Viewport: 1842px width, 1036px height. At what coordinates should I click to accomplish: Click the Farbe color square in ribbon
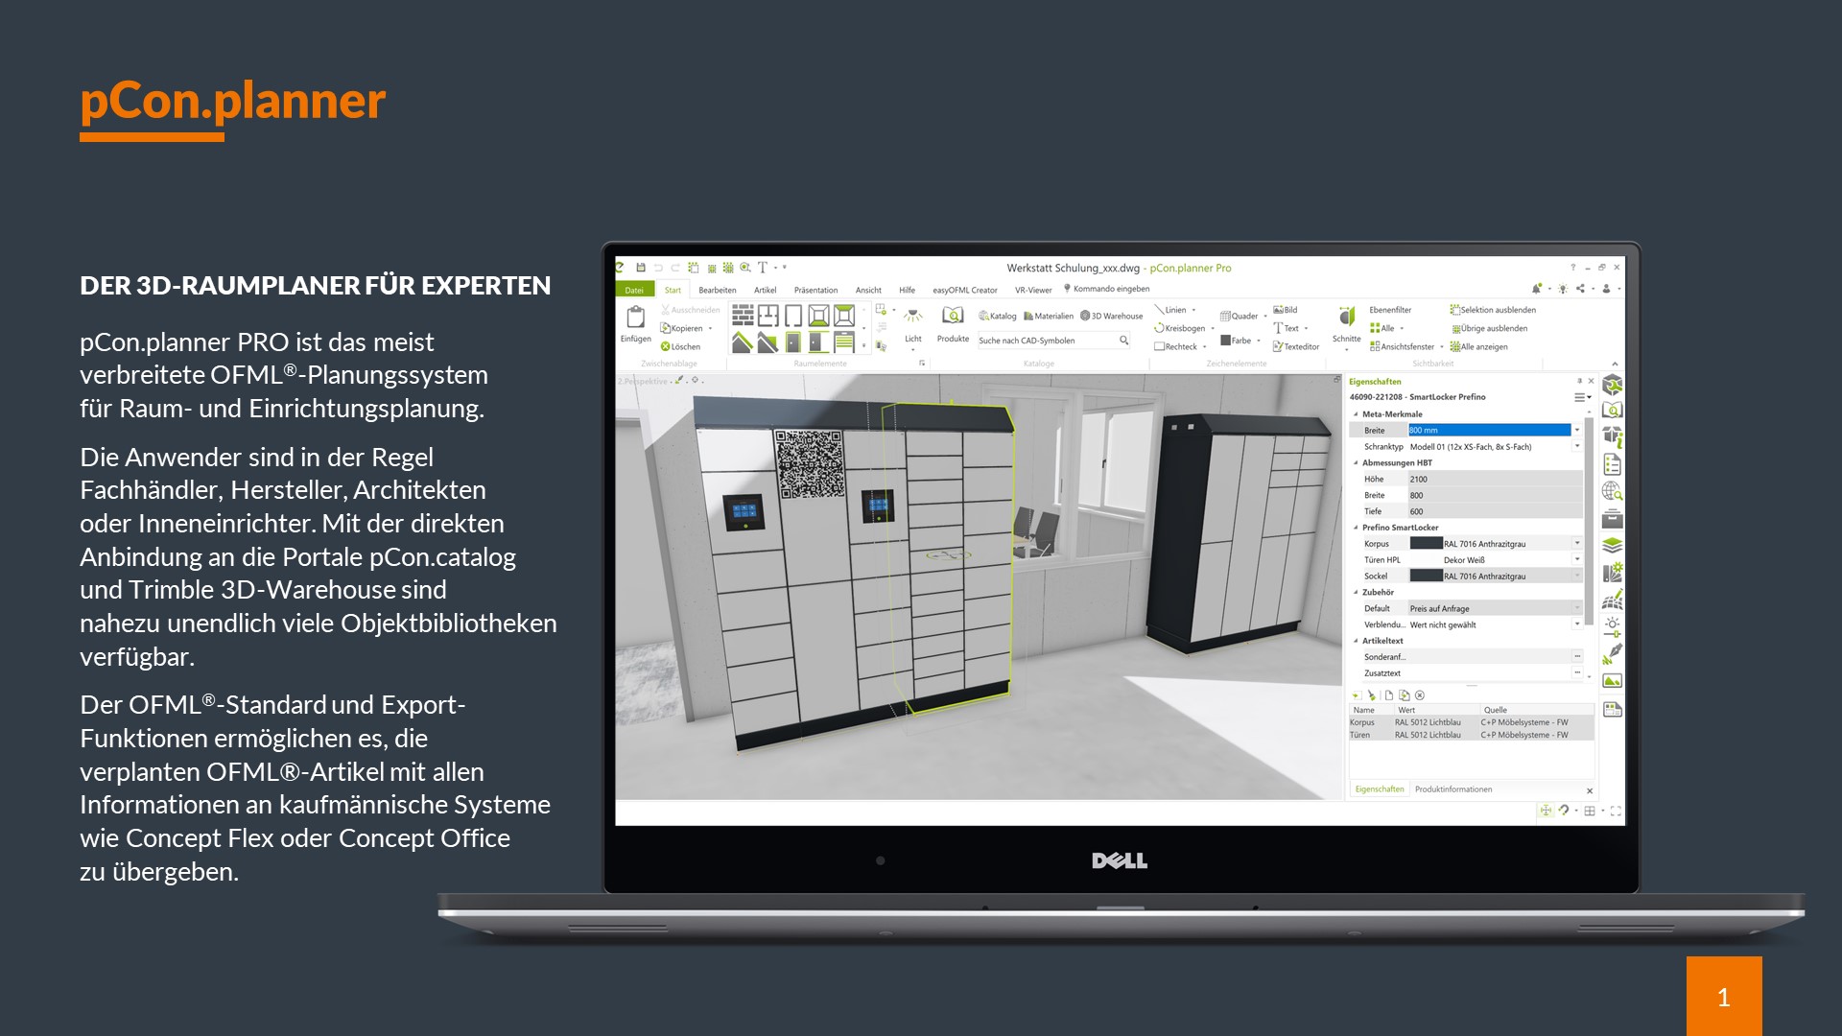(x=1225, y=340)
